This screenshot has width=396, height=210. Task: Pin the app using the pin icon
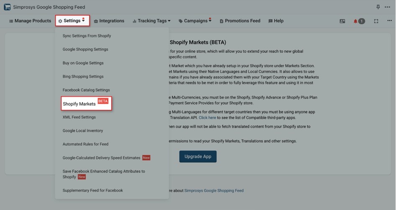click(378, 7)
